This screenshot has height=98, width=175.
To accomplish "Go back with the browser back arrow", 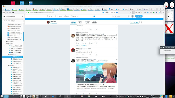I will pyautogui.click(x=4, y=13).
